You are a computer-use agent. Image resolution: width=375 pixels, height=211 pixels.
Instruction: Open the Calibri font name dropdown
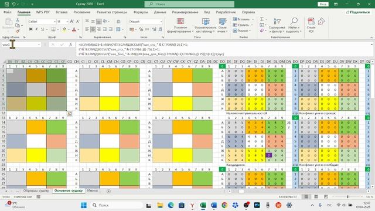click(x=54, y=22)
